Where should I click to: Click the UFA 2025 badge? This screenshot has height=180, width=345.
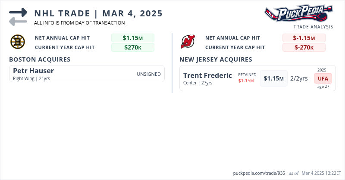point(322,78)
